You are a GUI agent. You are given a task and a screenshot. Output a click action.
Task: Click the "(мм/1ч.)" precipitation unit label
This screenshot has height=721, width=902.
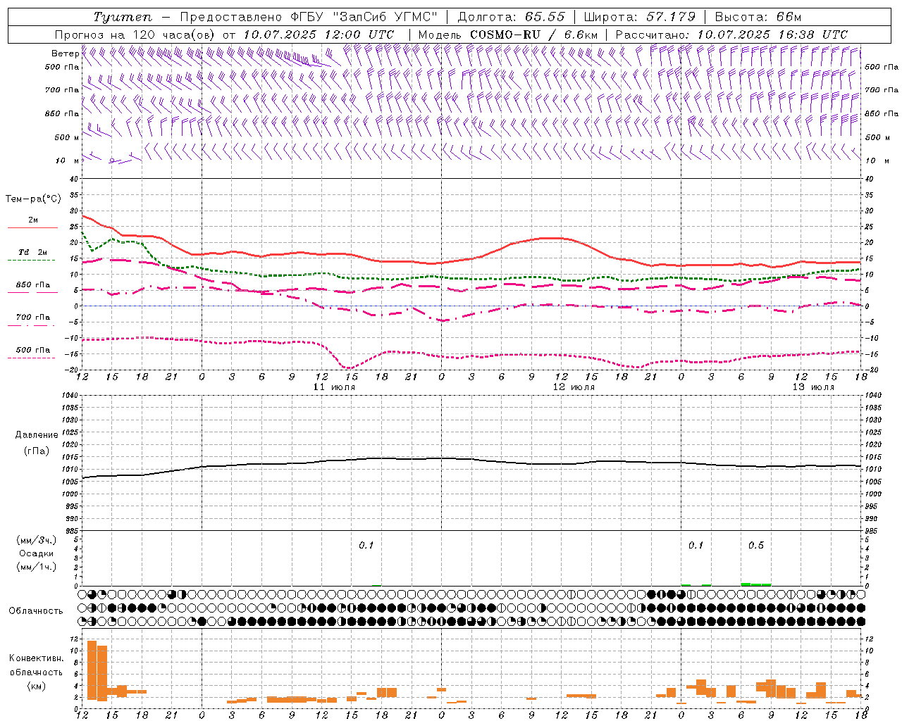36,567
